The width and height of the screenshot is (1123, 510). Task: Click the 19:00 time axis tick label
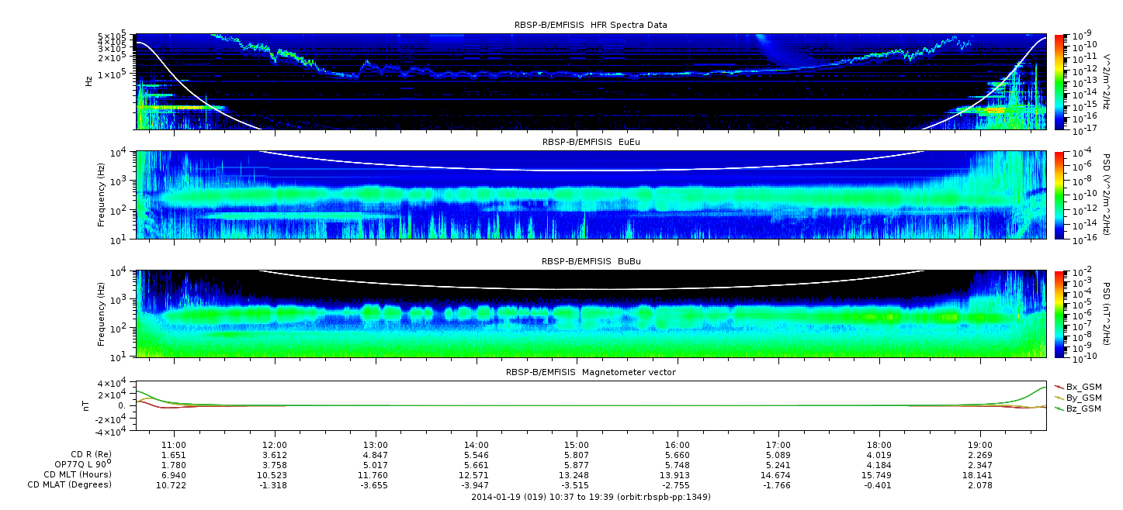click(x=980, y=445)
